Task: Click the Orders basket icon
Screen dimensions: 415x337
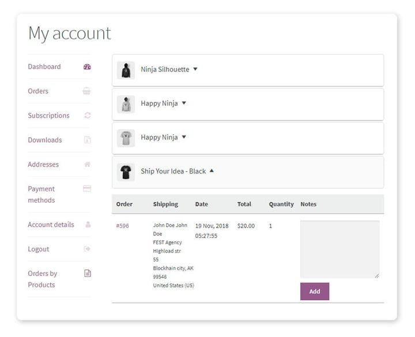Action: (x=86, y=91)
